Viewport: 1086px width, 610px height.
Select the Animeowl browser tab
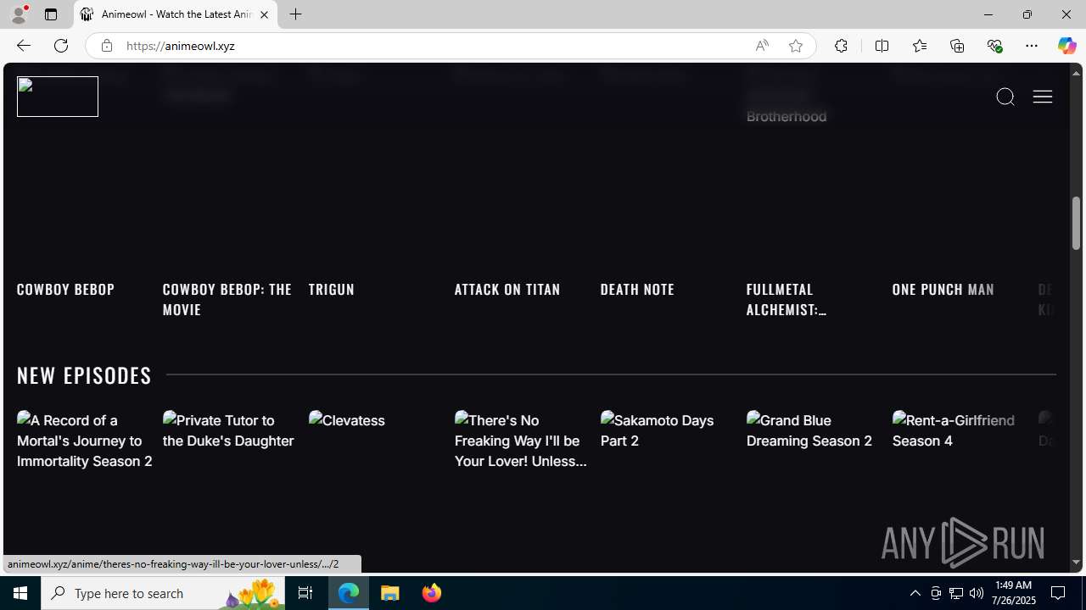coord(176,14)
